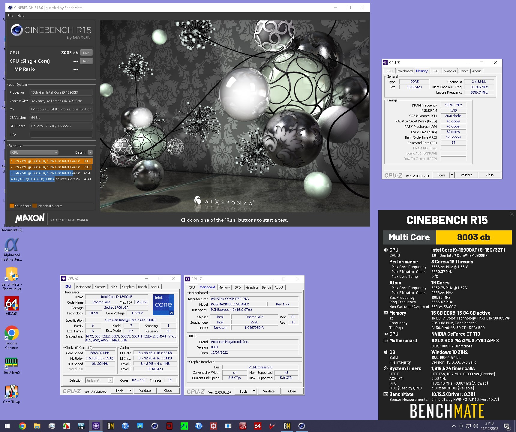Open the Socket #1 selection dropdown
This screenshot has width=516, height=432.
99,380
